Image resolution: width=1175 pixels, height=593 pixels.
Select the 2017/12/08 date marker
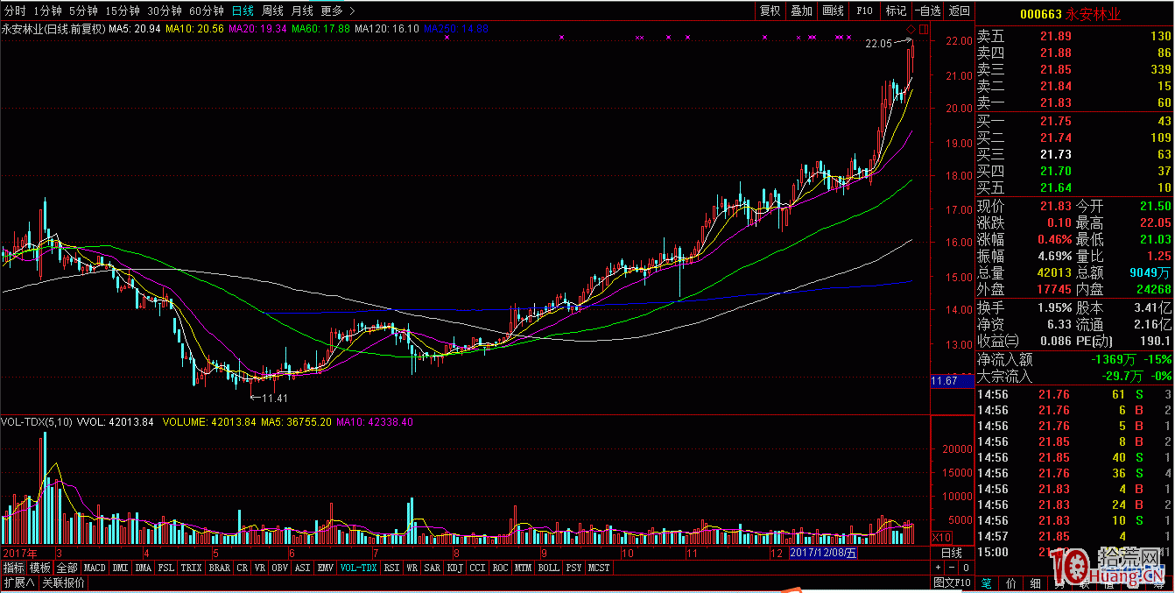coord(824,553)
